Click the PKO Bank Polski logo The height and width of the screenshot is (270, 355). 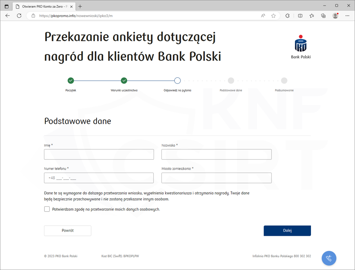pyautogui.click(x=301, y=47)
